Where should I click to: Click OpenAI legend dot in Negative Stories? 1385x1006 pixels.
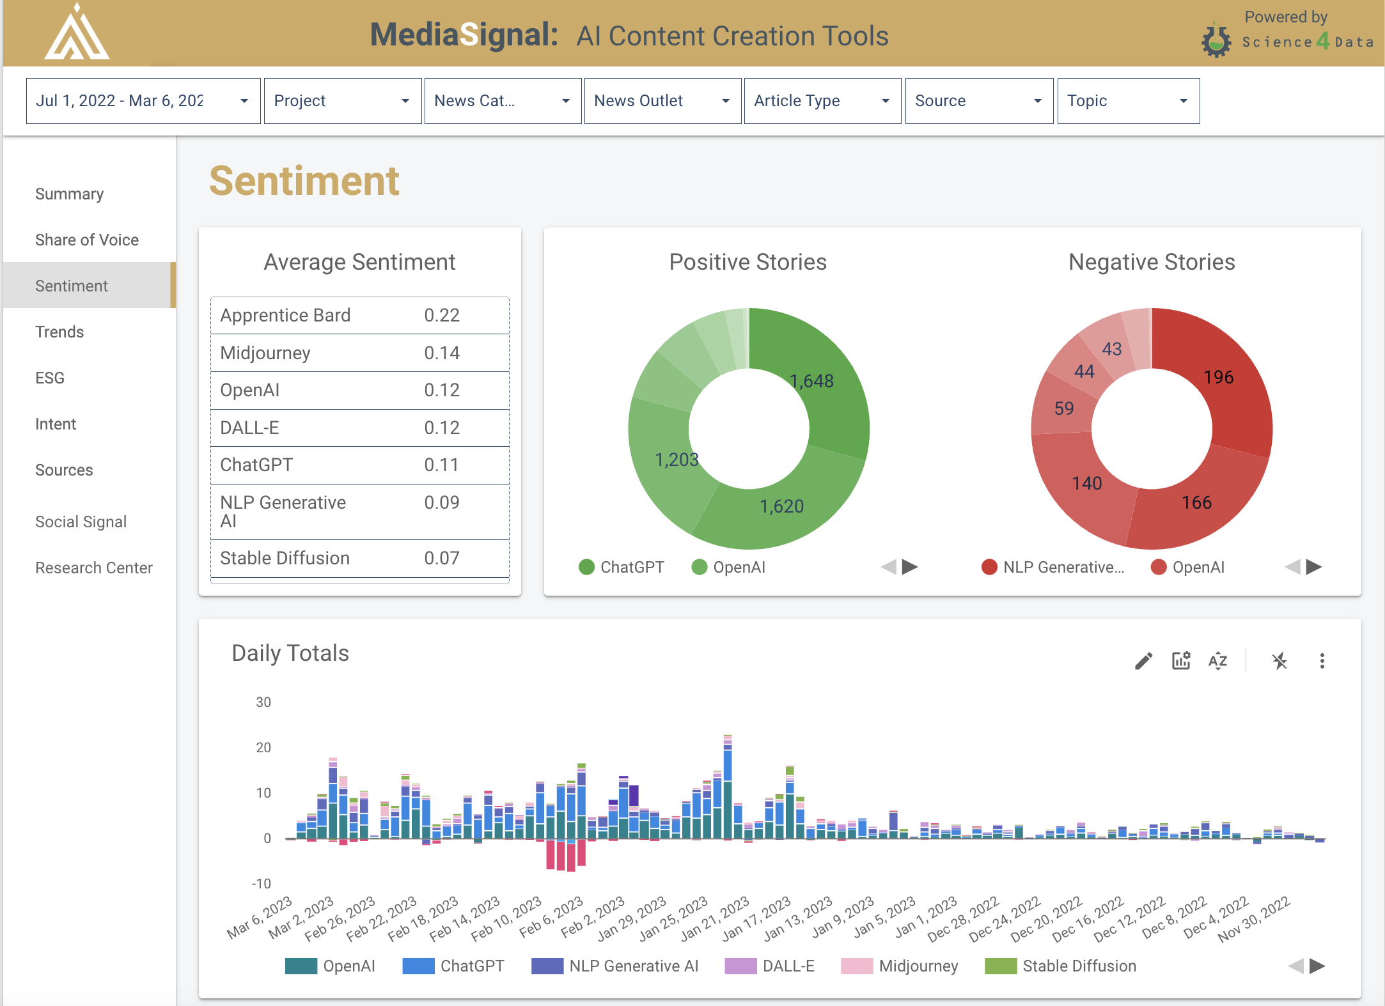[x=1159, y=567]
